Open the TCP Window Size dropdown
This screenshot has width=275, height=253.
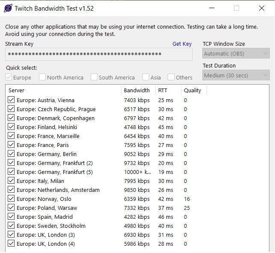coord(236,53)
